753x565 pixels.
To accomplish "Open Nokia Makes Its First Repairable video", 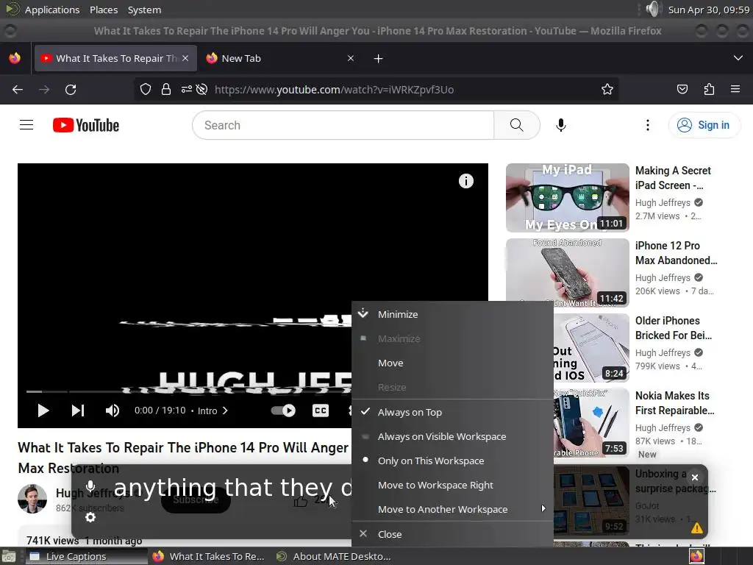I will pos(675,403).
